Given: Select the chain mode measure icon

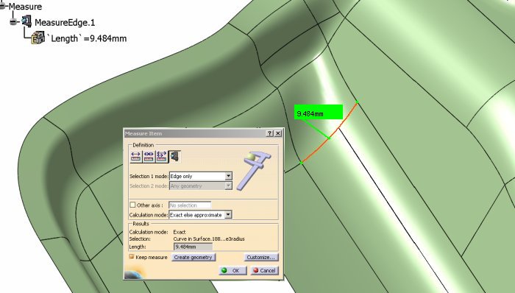Looking at the screenshot, I should (x=149, y=156).
